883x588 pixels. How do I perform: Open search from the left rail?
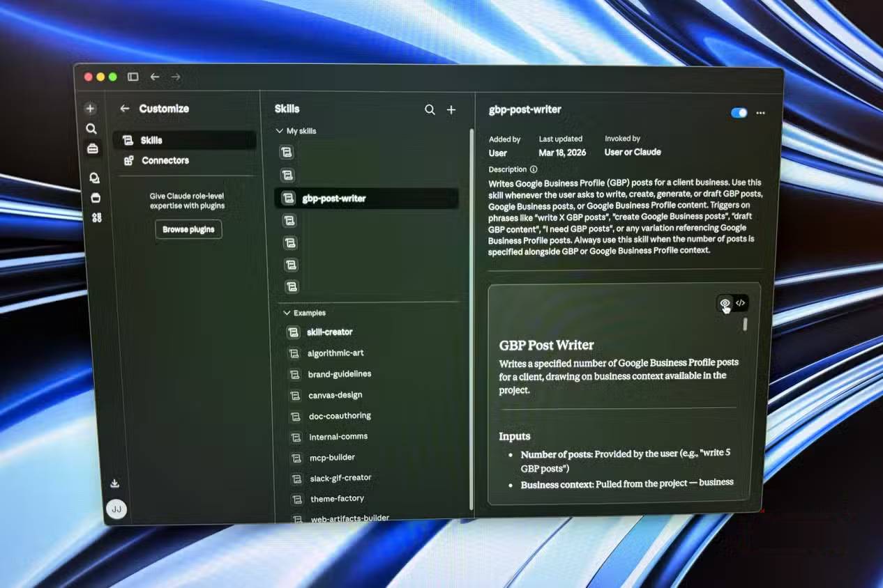[x=91, y=129]
